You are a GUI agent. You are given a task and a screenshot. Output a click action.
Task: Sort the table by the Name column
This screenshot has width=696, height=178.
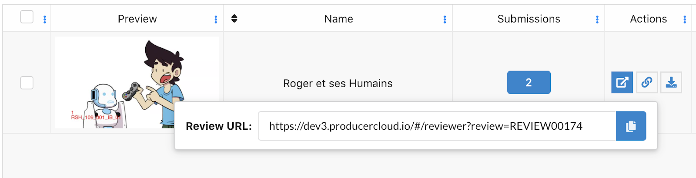click(234, 18)
